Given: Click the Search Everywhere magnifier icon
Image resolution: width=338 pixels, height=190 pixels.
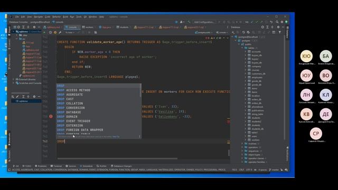Looking at the screenshot, I should pyautogui.click(x=277, y=22).
